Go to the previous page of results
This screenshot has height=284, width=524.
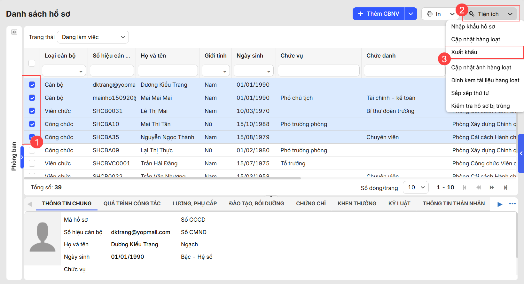pyautogui.click(x=478, y=188)
